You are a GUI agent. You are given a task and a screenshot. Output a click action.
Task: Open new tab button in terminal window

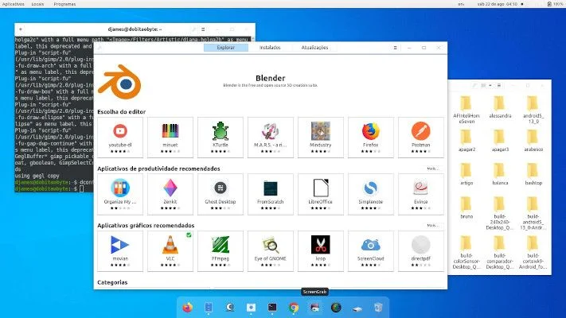click(21, 29)
